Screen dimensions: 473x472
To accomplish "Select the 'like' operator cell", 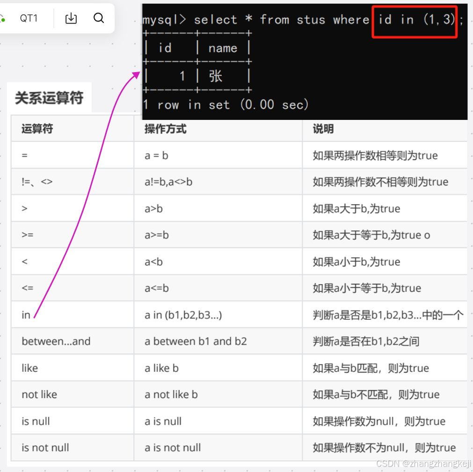I will click(73, 368).
